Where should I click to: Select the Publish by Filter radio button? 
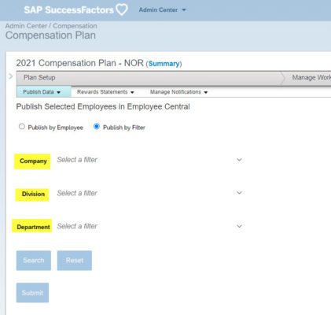pos(97,127)
